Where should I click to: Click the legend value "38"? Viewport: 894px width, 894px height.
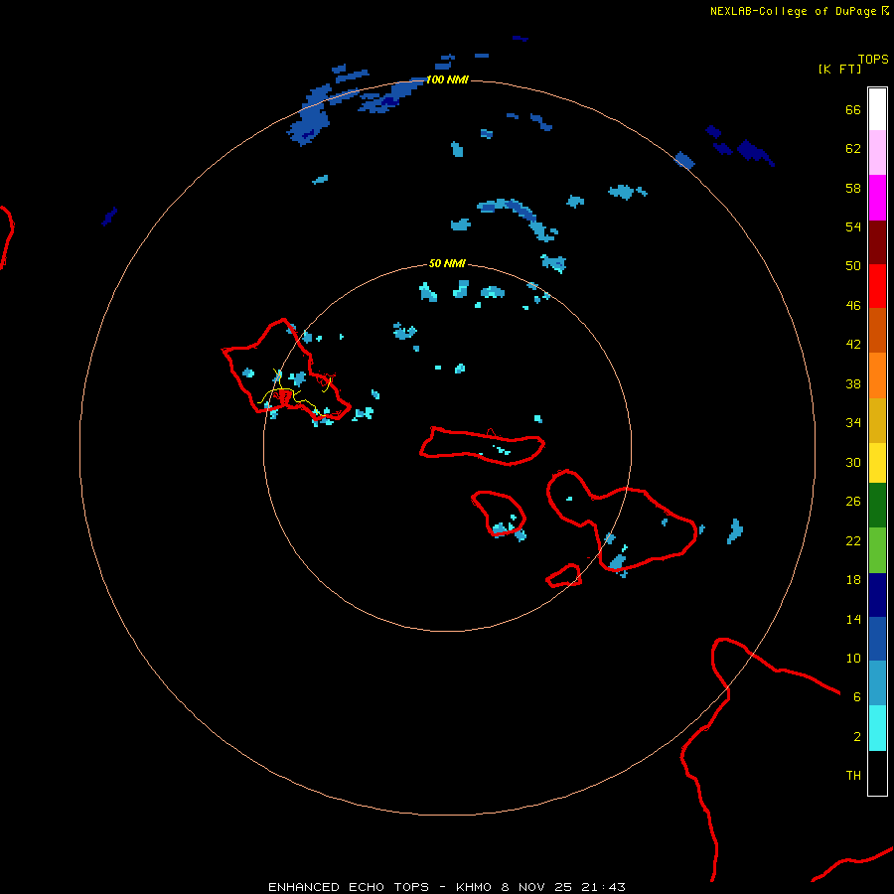coord(853,383)
